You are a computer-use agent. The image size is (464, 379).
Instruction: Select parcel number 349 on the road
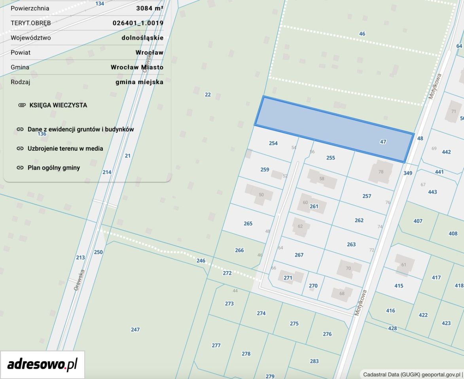408,173
